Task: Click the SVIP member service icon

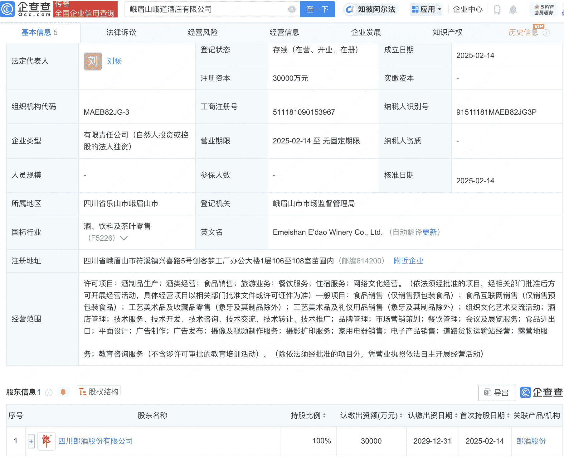Action: point(543,9)
